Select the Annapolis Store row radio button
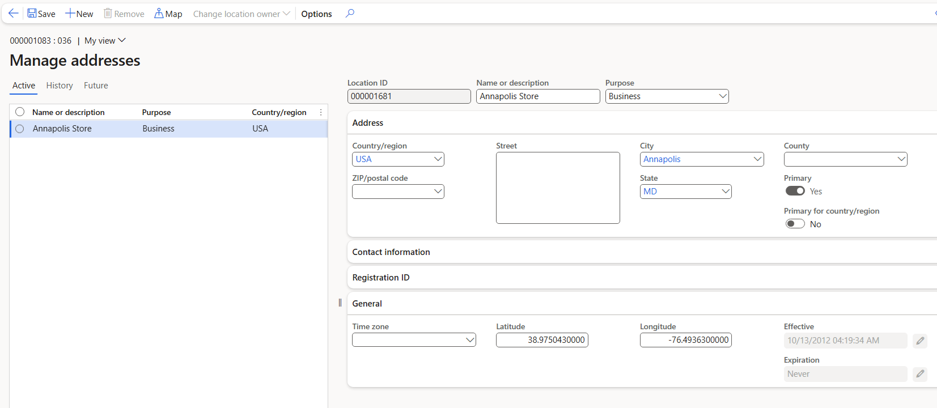 (20, 129)
